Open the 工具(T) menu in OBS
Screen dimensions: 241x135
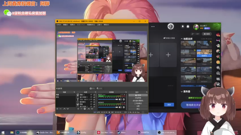pos(99,25)
